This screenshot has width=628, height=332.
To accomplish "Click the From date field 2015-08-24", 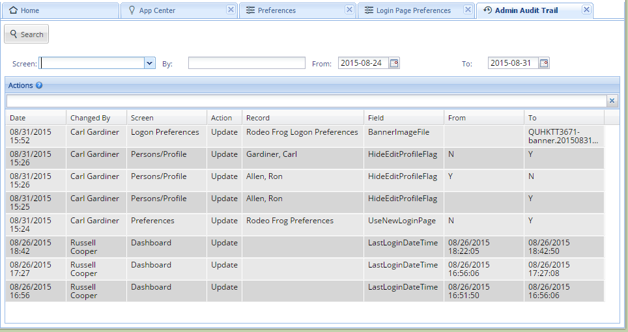I will tap(364, 62).
